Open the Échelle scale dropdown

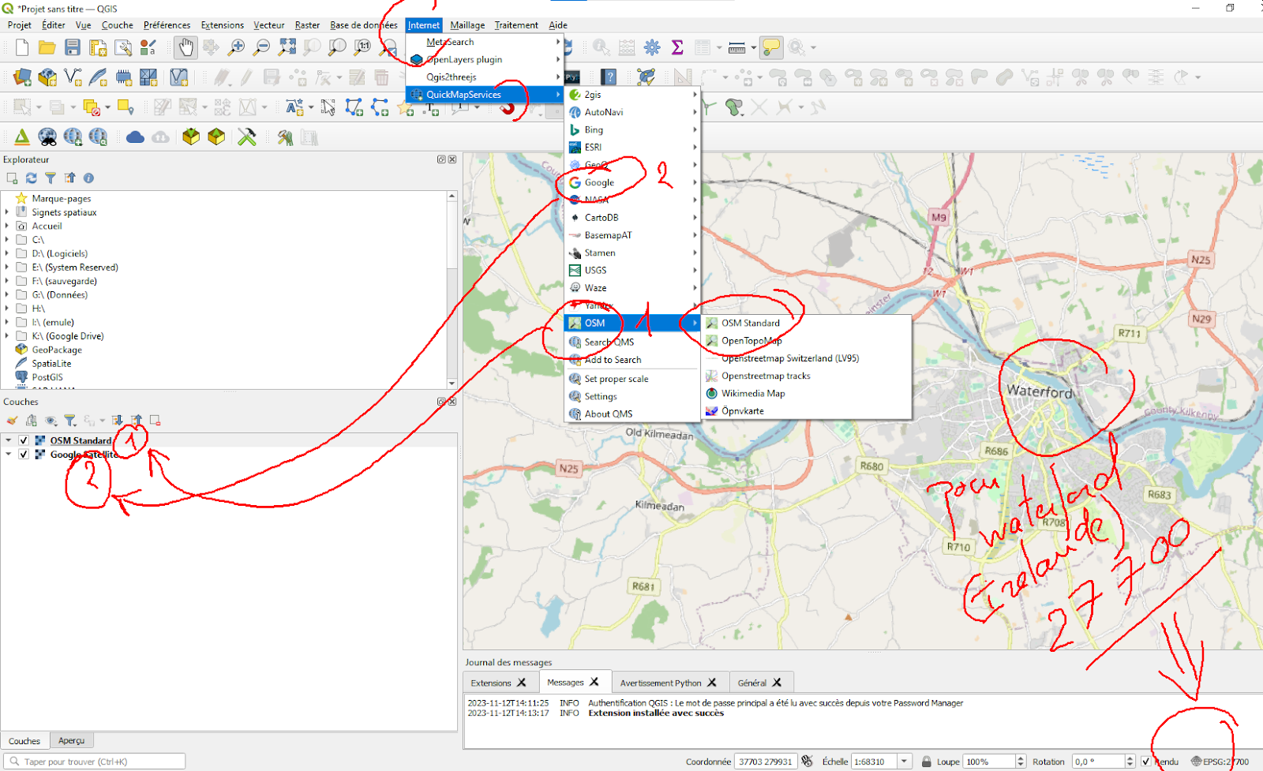coord(905,762)
